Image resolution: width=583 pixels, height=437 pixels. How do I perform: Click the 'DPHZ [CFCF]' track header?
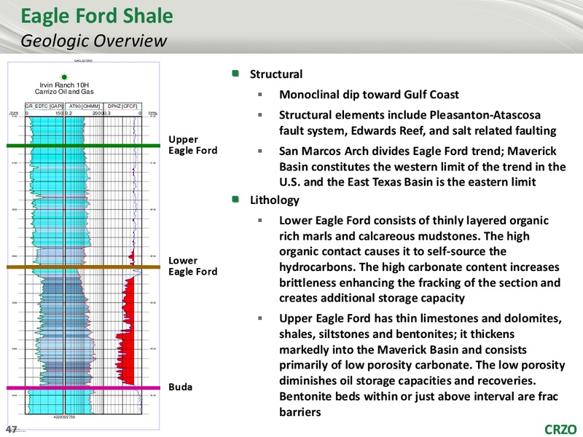coord(122,106)
